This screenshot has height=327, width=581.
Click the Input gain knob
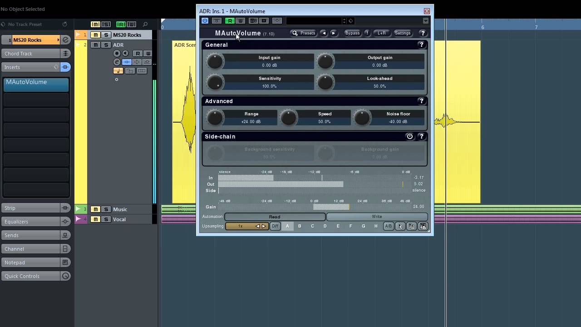215,61
